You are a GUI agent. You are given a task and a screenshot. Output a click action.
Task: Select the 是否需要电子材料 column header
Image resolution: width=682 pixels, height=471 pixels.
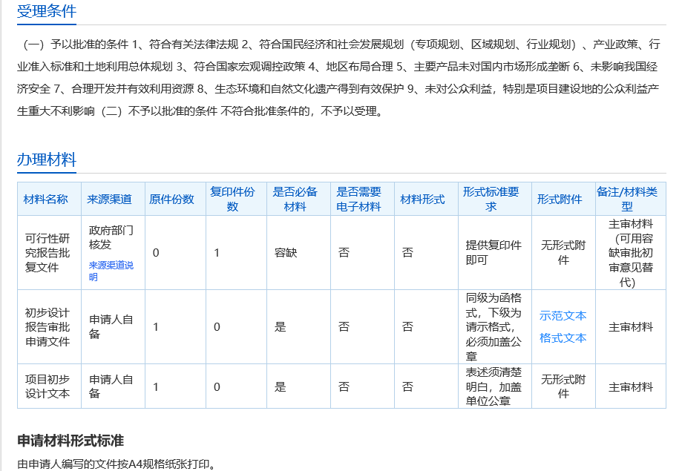click(359, 199)
